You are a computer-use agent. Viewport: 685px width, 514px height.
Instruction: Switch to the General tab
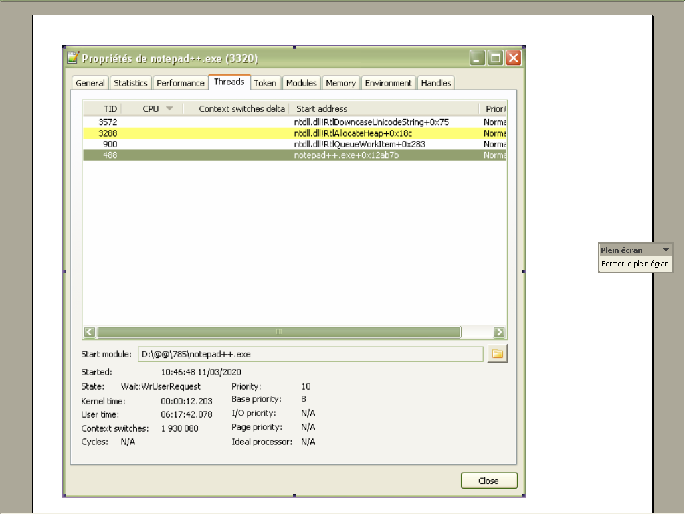pyautogui.click(x=90, y=83)
